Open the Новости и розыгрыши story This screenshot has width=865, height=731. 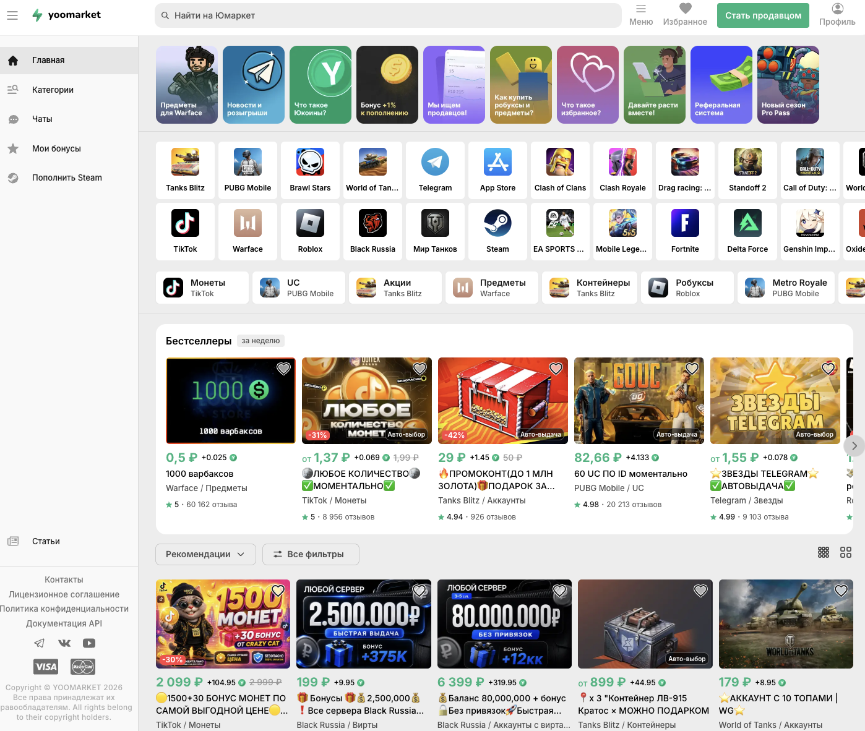click(x=254, y=85)
